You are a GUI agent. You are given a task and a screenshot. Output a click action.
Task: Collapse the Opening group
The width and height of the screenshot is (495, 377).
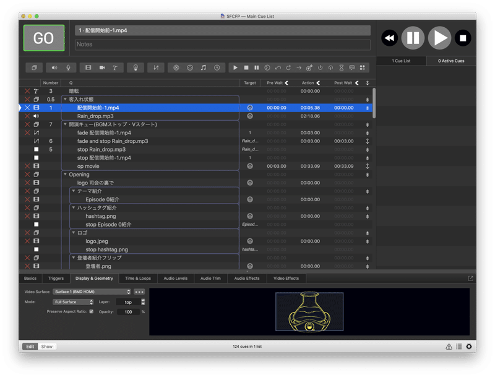point(65,175)
